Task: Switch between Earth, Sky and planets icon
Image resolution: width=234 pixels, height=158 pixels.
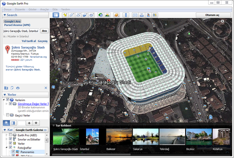Action: (117, 15)
